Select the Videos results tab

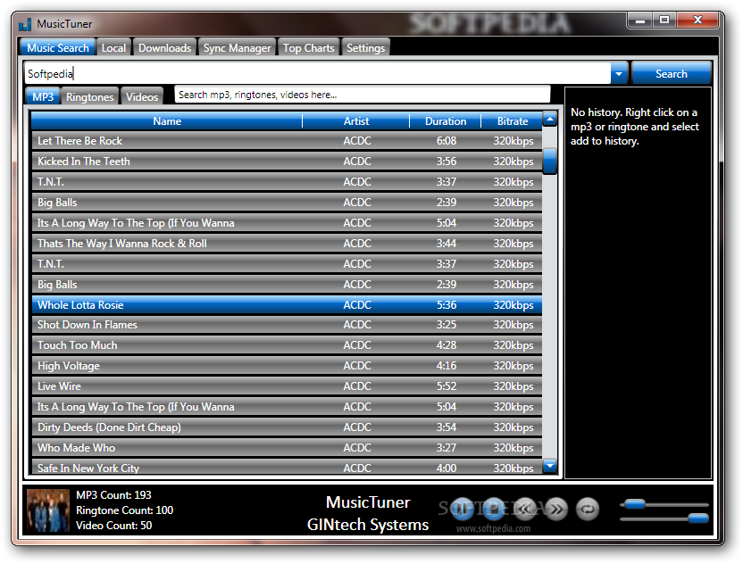click(142, 96)
